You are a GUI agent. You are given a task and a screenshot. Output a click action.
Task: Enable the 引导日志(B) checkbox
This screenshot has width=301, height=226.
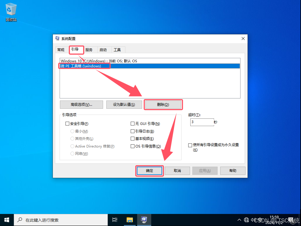pos(132,131)
